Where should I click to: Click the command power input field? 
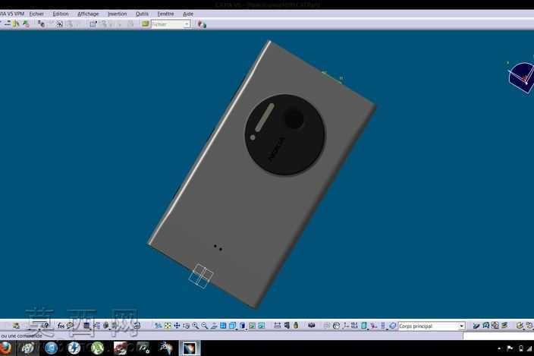[498, 336]
